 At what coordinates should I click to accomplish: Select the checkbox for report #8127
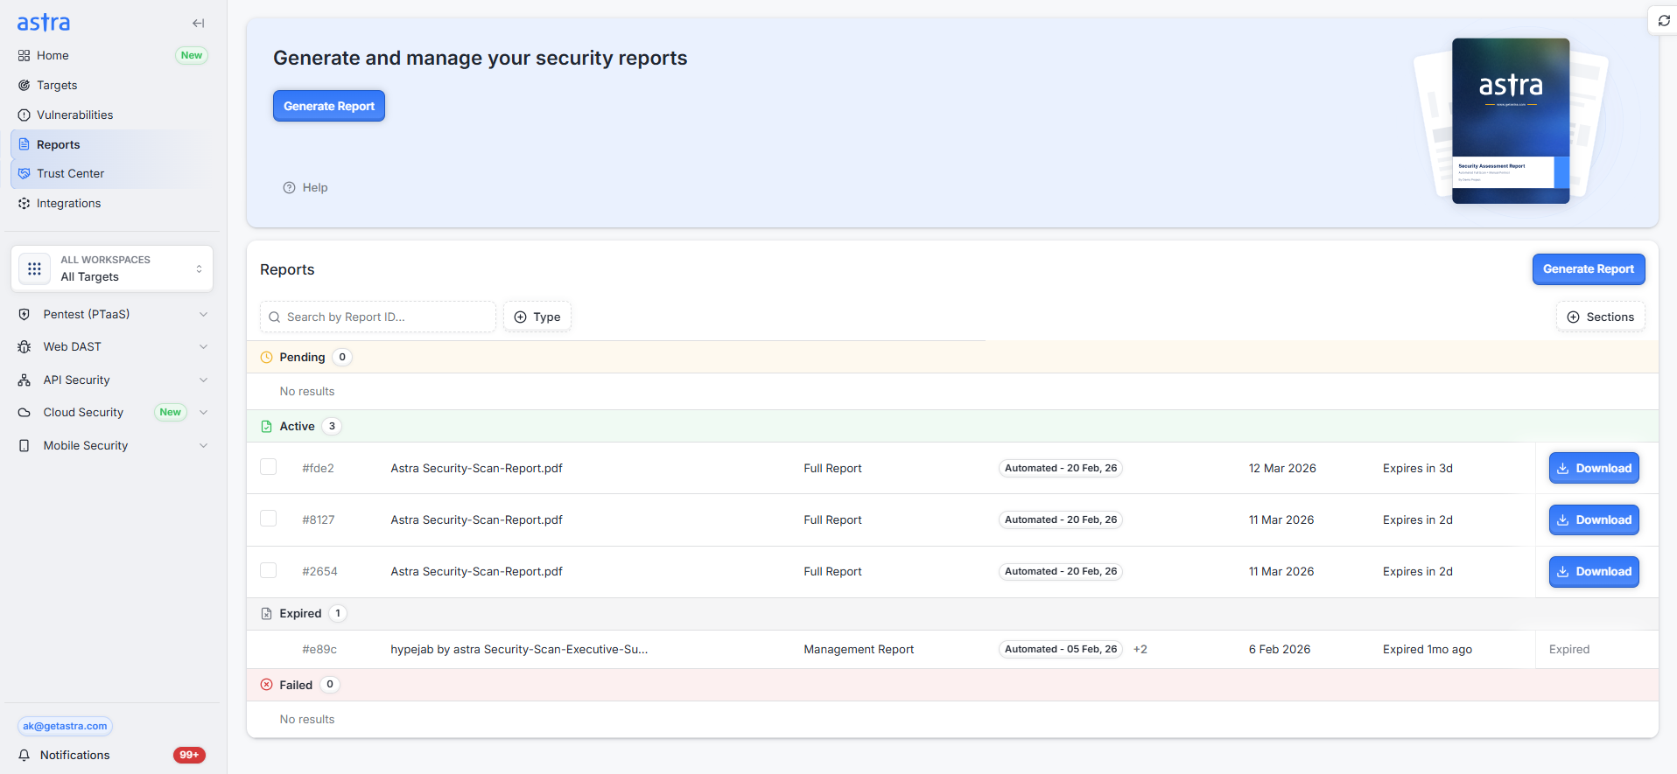click(269, 519)
